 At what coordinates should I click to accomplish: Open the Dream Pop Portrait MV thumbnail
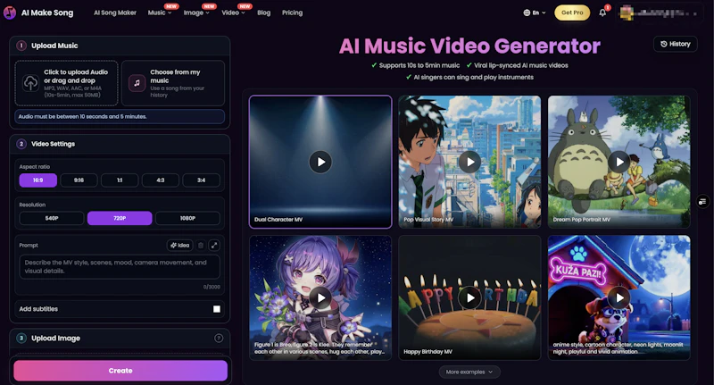619,162
